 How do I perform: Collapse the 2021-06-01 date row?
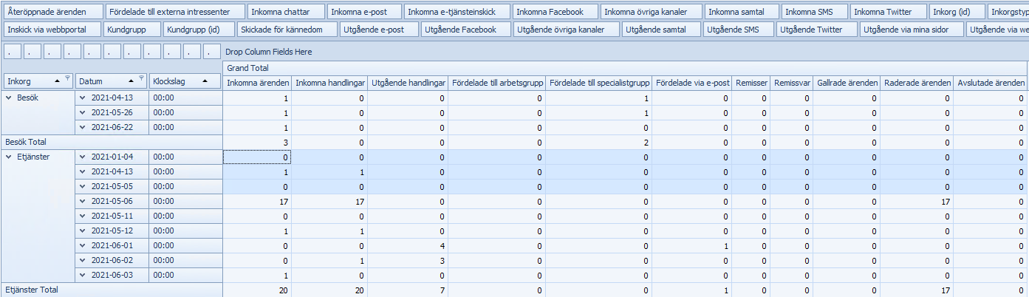83,245
